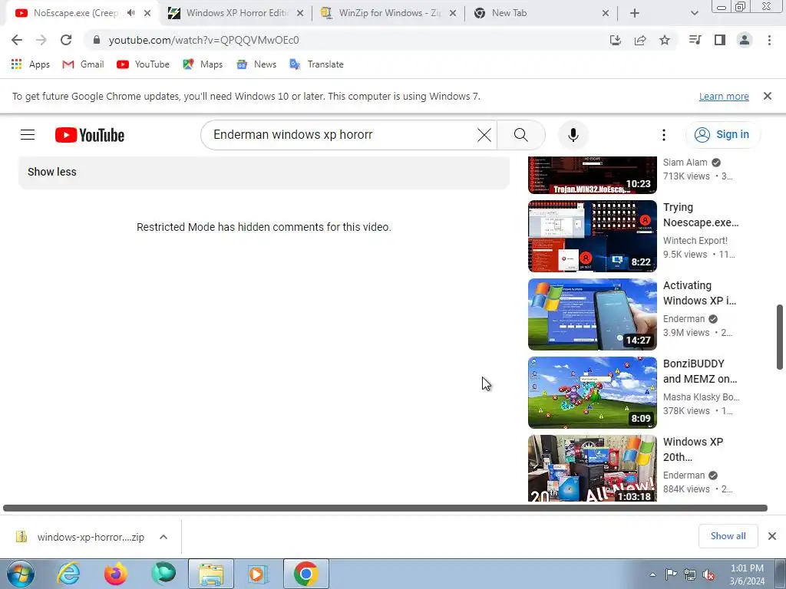Open BonziBUDDY and MEMZ title link
The height and width of the screenshot is (589, 786).
700,371
